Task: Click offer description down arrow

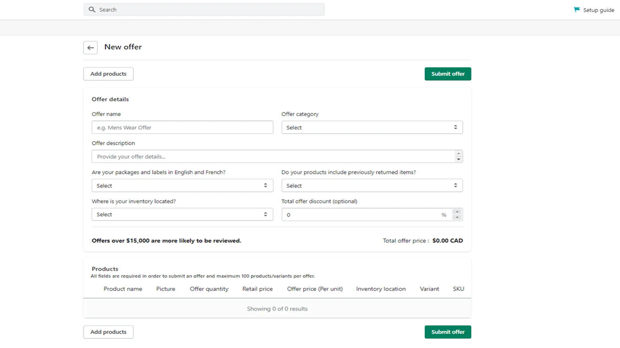Action: point(458,159)
